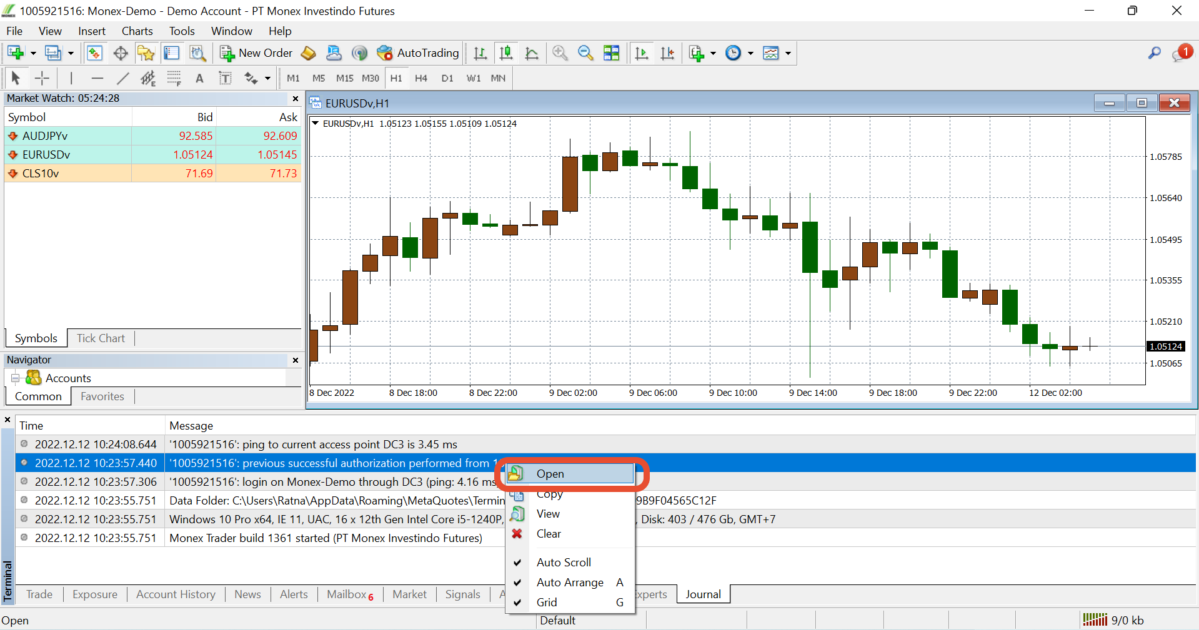This screenshot has height=630, width=1199.
Task: Open the MetaEditor yellow diamond icon
Action: [308, 53]
